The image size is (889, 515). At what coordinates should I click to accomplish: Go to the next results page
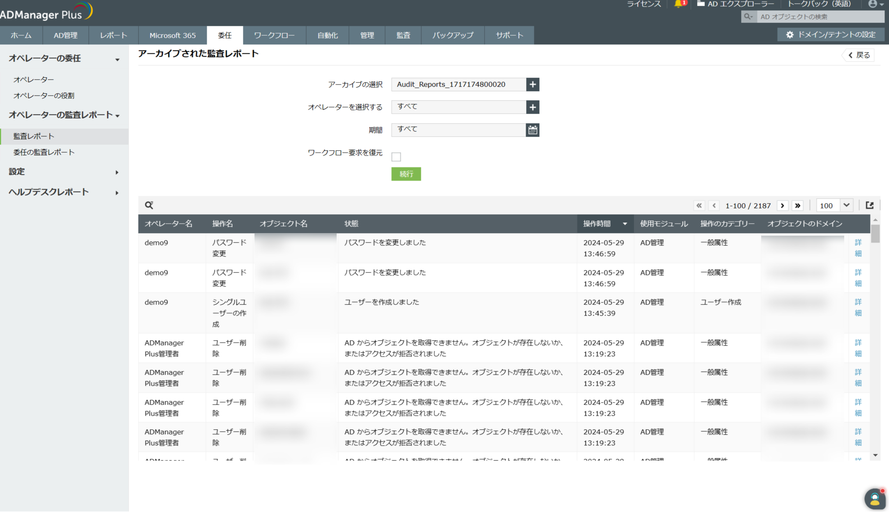click(783, 206)
